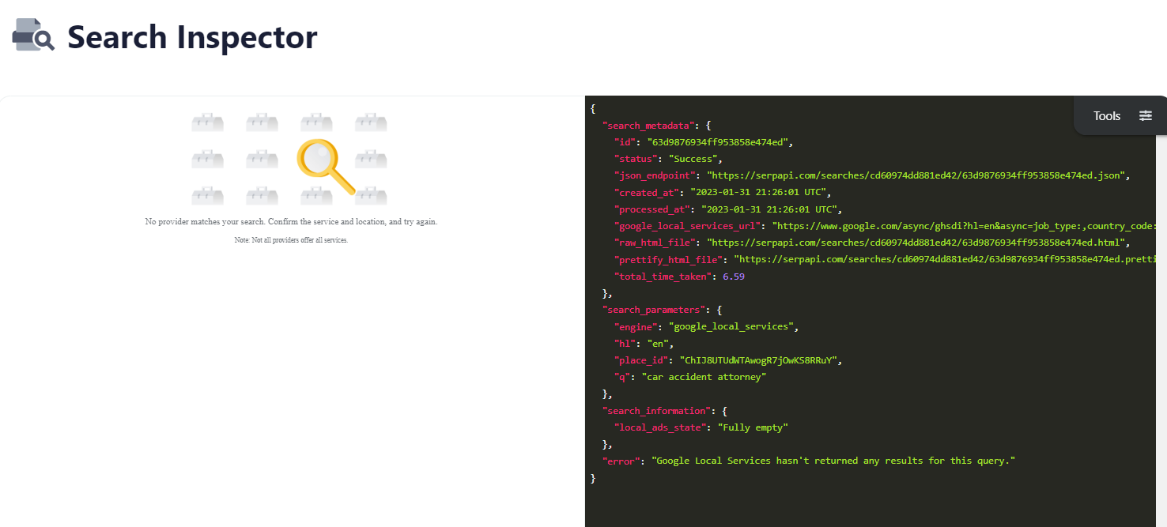The height and width of the screenshot is (527, 1167).
Task: Click the toolbox icon left of the magnifier
Action: [262, 159]
